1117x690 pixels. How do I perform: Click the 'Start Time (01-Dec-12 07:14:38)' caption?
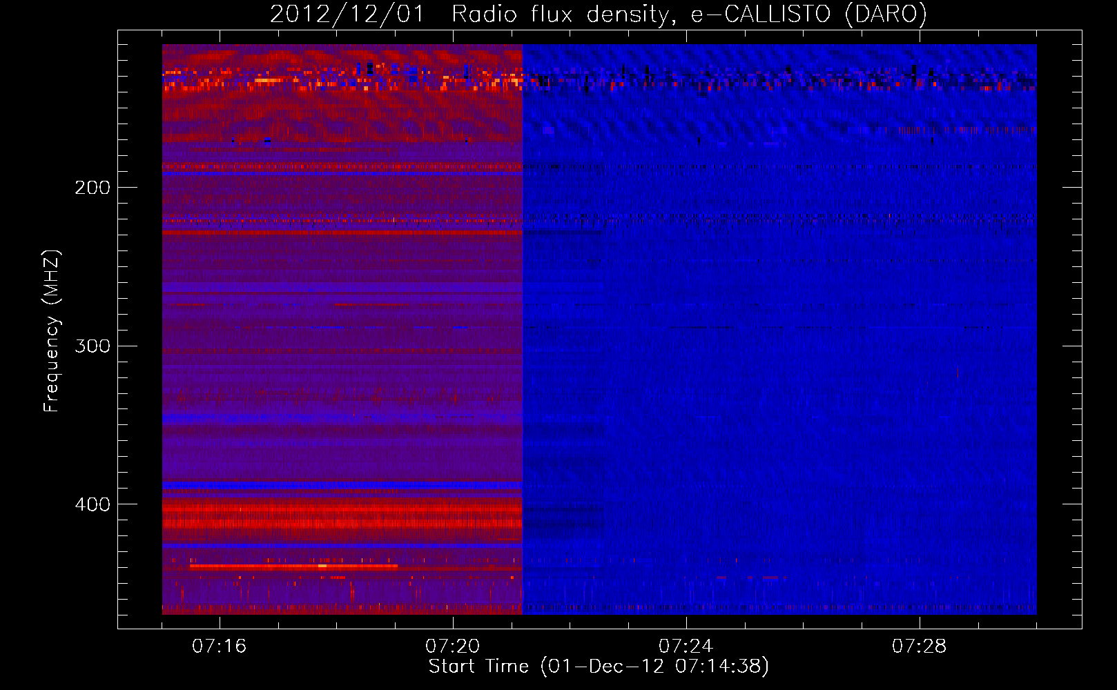tap(599, 667)
